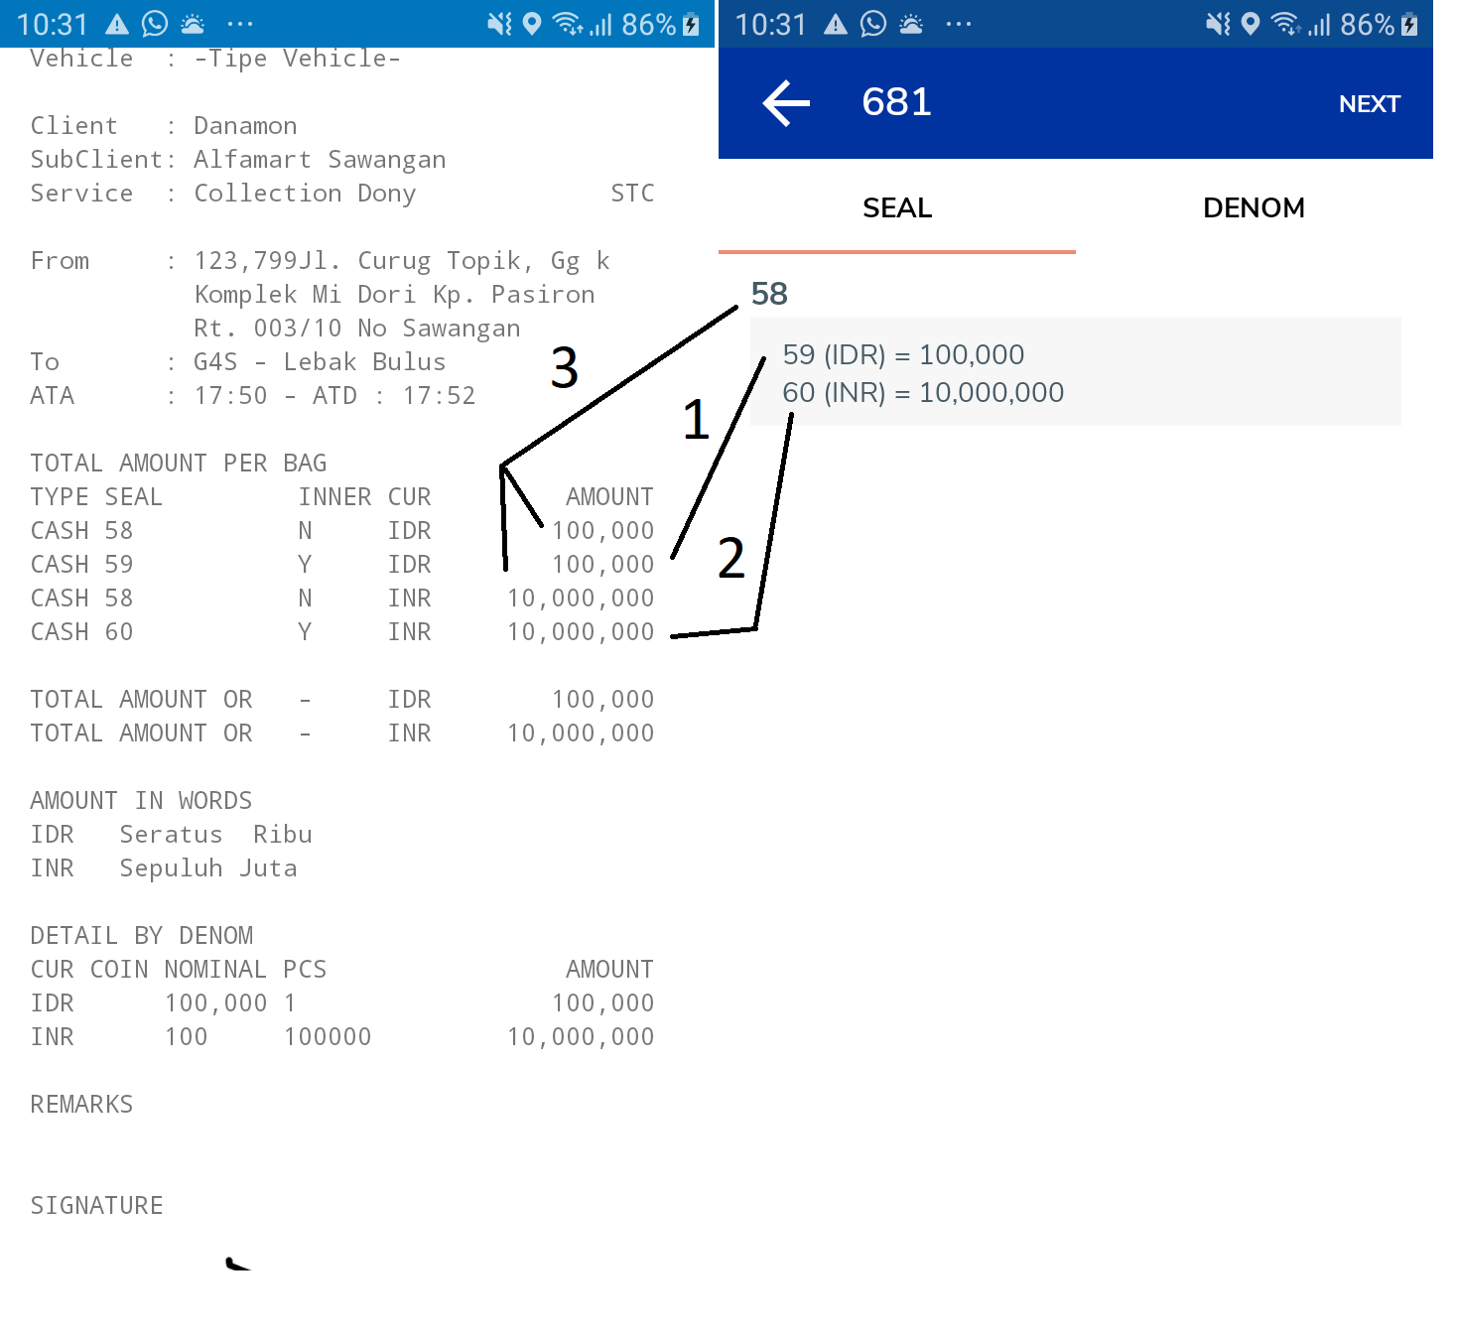Tap the 681 title in the header

[x=896, y=102]
